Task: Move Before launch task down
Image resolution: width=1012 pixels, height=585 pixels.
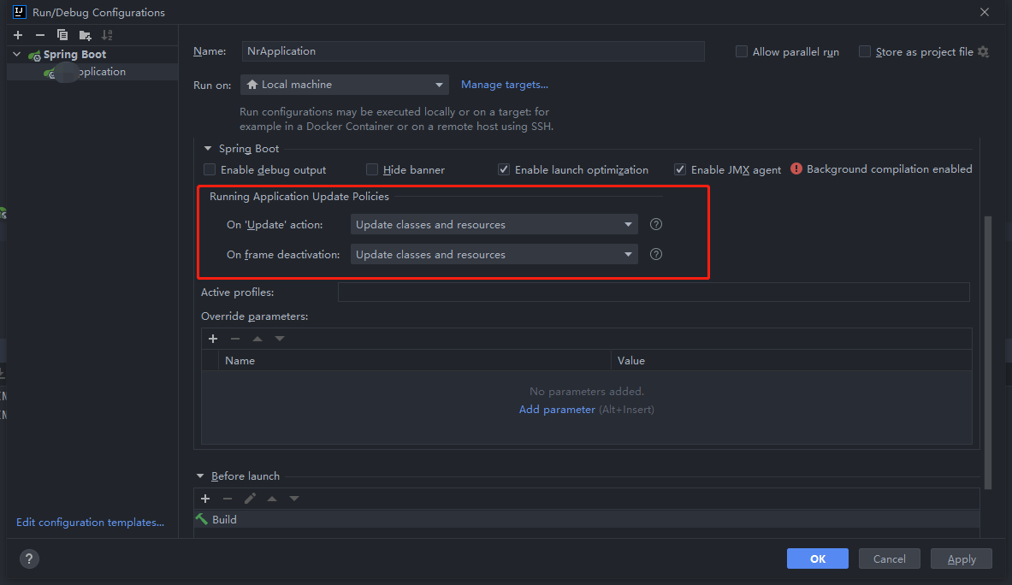Action: (x=294, y=499)
